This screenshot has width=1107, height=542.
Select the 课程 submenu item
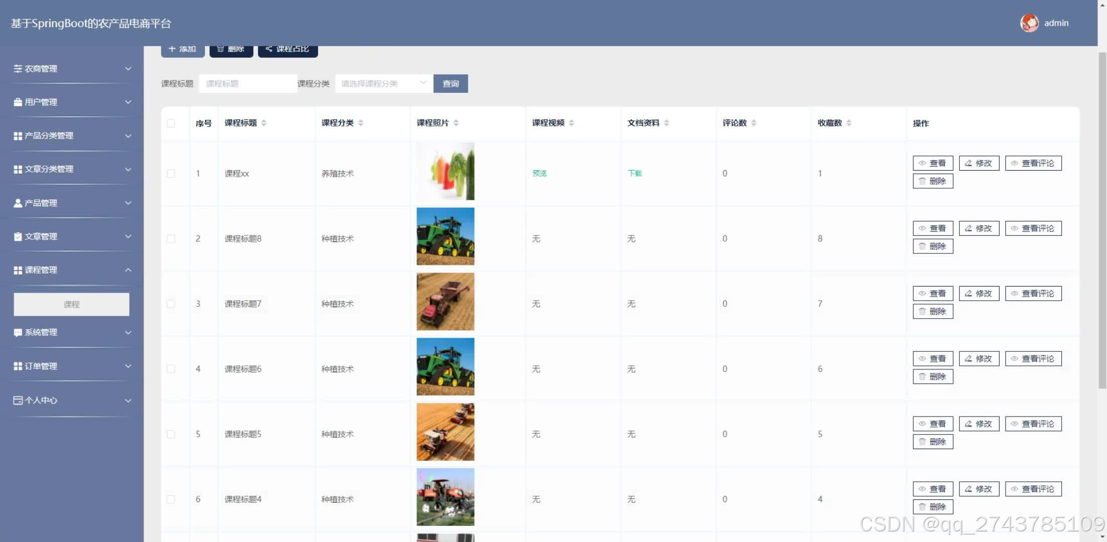click(71, 304)
